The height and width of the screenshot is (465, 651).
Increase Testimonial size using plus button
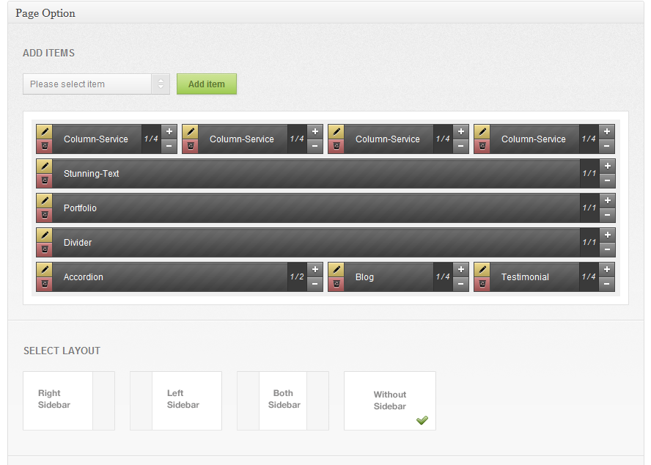coord(606,269)
